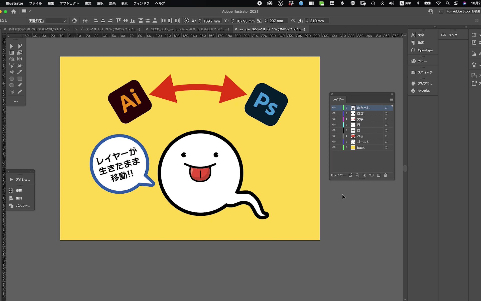Select the Ellipse tool

(x=12, y=85)
